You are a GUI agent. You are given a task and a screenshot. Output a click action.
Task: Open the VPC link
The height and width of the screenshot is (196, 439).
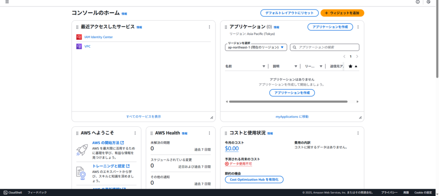point(87,46)
